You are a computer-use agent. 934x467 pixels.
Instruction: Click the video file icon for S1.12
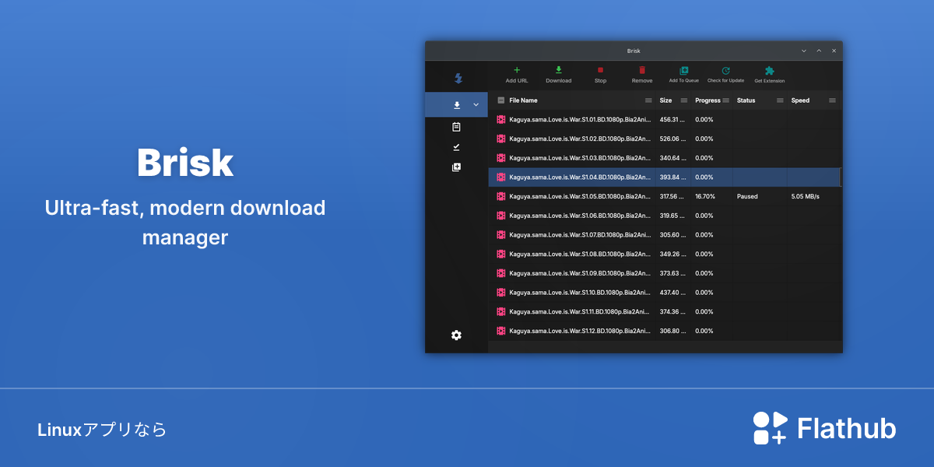coord(501,331)
